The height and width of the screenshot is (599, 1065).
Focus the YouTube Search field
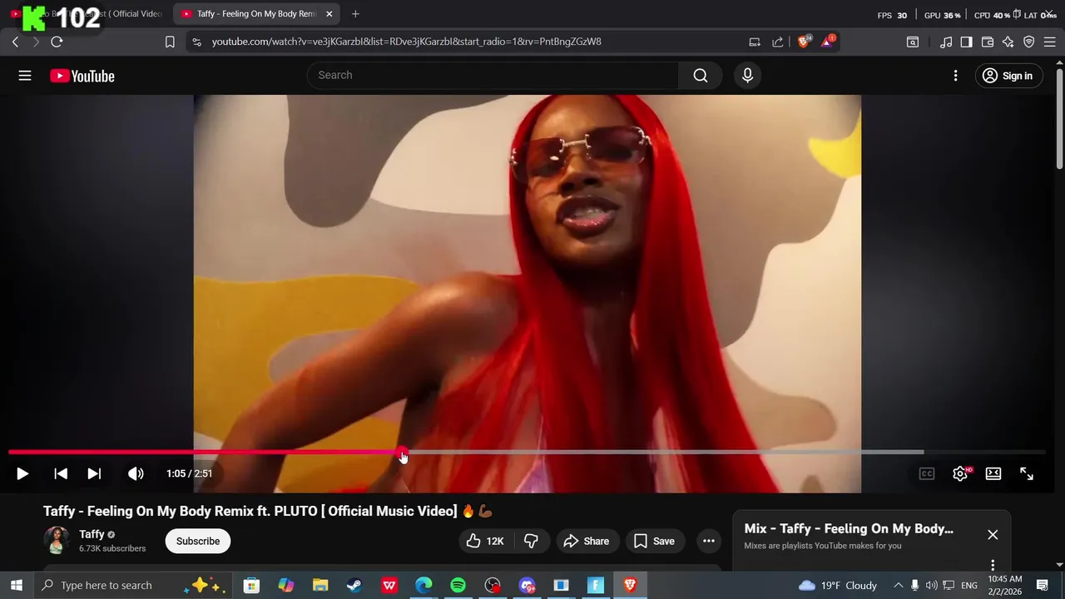(x=493, y=75)
